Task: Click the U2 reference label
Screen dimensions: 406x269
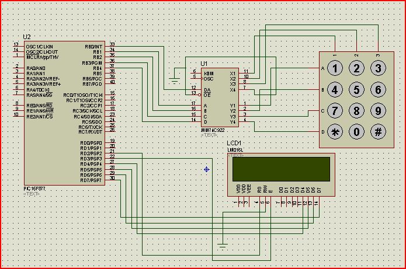Action: click(27, 37)
